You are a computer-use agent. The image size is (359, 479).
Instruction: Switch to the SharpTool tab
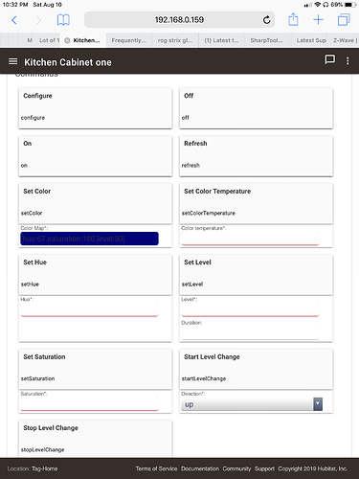click(x=268, y=40)
